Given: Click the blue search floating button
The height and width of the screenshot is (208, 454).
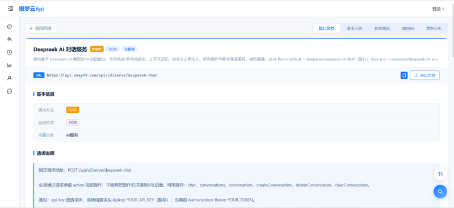Looking at the screenshot, I should [440, 192].
